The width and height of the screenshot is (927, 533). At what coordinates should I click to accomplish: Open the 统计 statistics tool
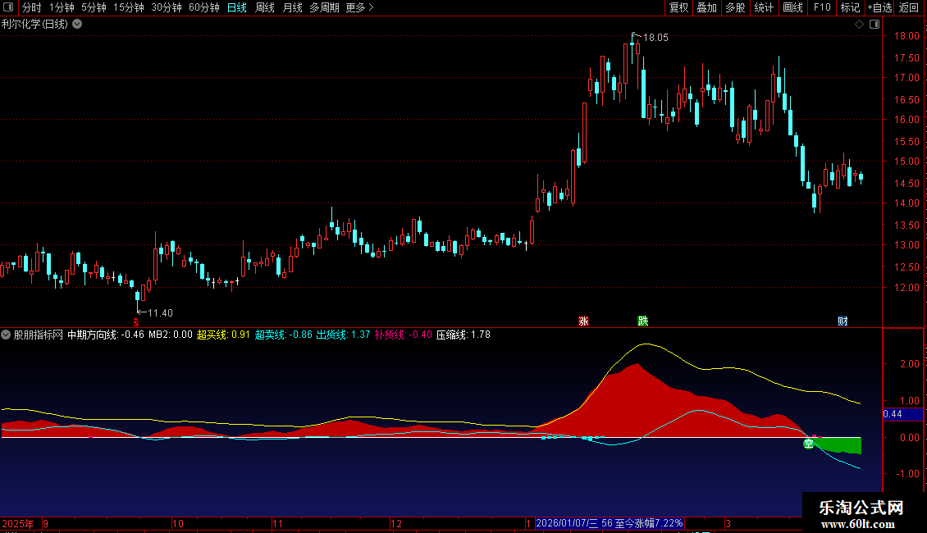(764, 7)
